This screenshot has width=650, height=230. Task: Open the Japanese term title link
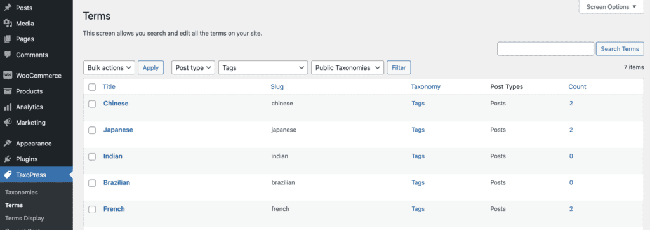(x=118, y=130)
